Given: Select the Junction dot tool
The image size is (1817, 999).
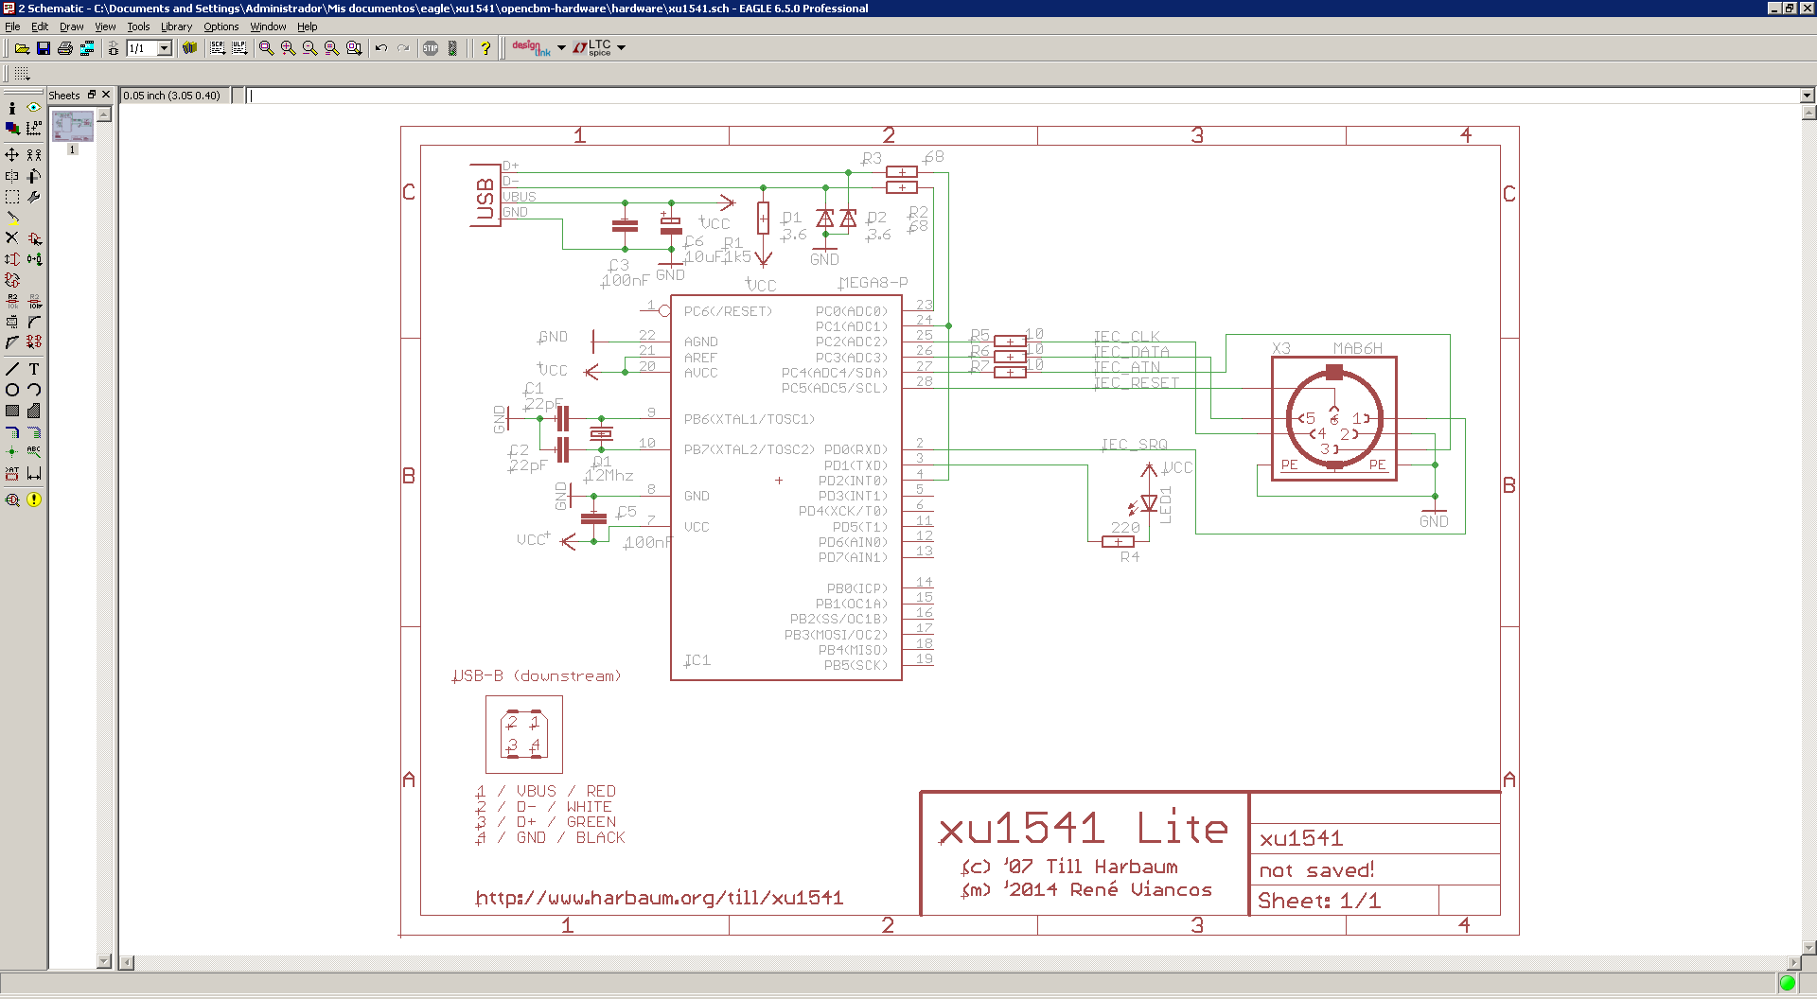Looking at the screenshot, I should coord(12,452).
